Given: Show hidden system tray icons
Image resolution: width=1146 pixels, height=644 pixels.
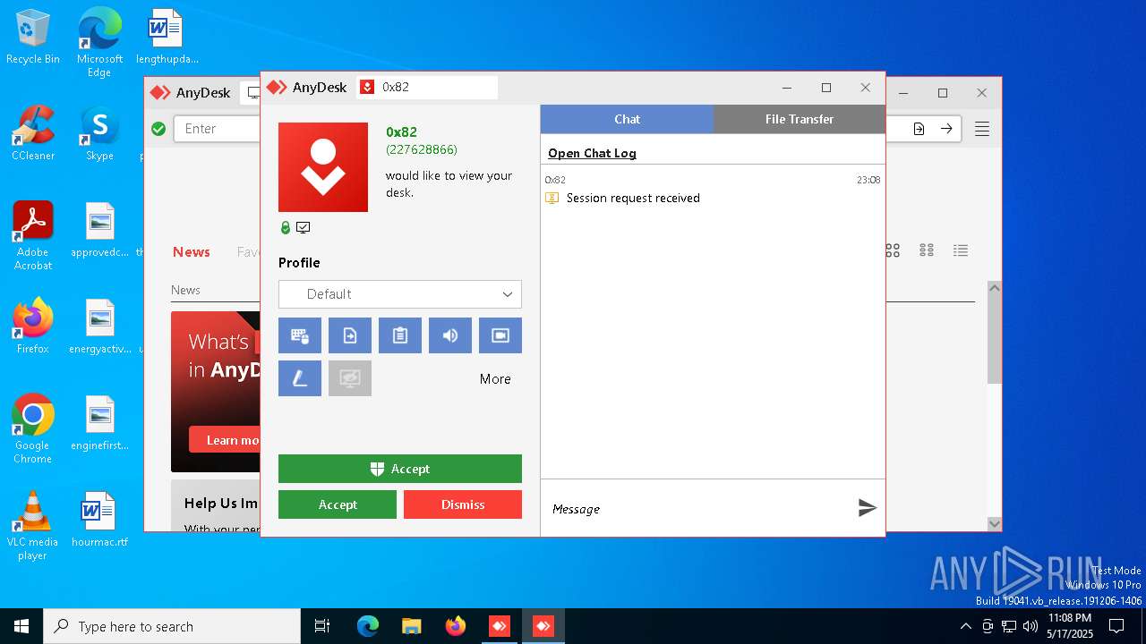Looking at the screenshot, I should (965, 626).
